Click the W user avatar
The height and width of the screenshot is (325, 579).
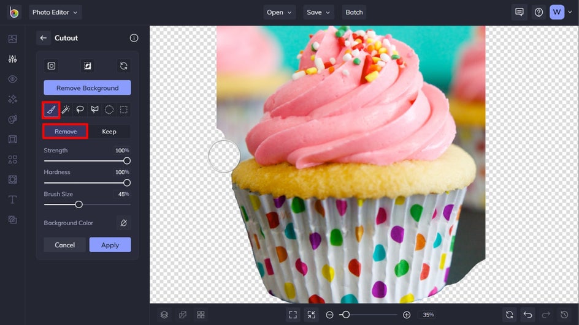(557, 12)
